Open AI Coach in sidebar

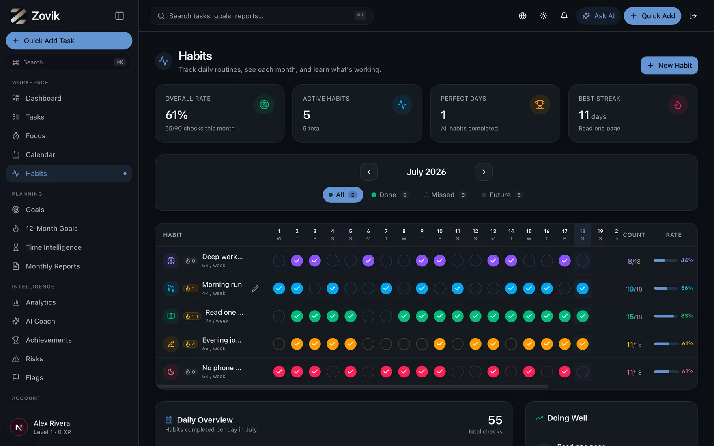69,321
